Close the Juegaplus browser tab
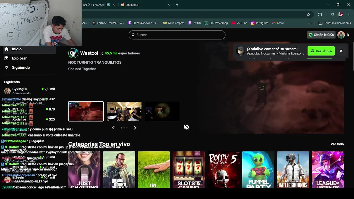Image resolution: width=354 pixels, height=199 pixels. coord(169,5)
